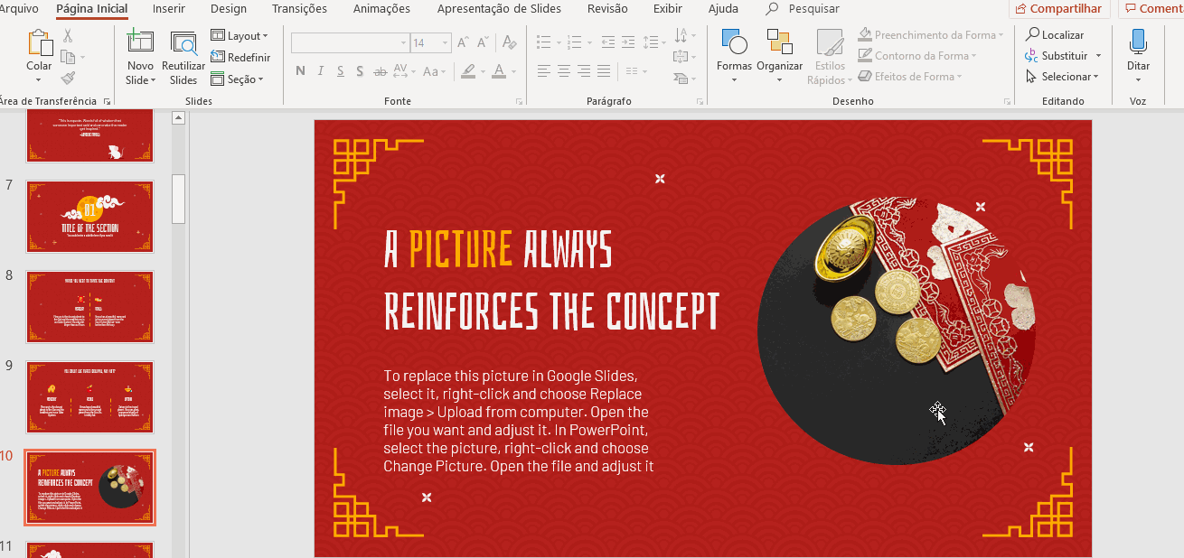Open Reutilizar Slides

point(183,59)
